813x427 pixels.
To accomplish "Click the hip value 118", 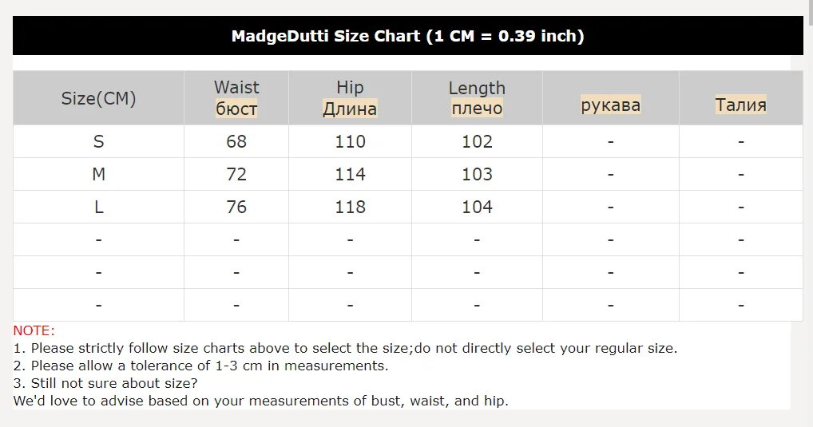I will 350,207.
